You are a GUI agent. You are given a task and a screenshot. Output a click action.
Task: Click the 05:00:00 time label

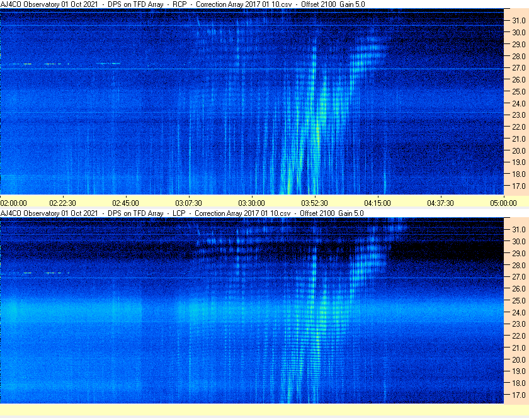tap(503, 203)
